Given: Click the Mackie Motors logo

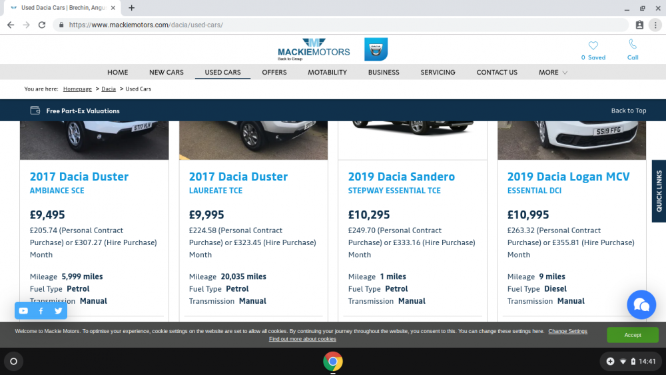Looking at the screenshot, I should tap(314, 49).
